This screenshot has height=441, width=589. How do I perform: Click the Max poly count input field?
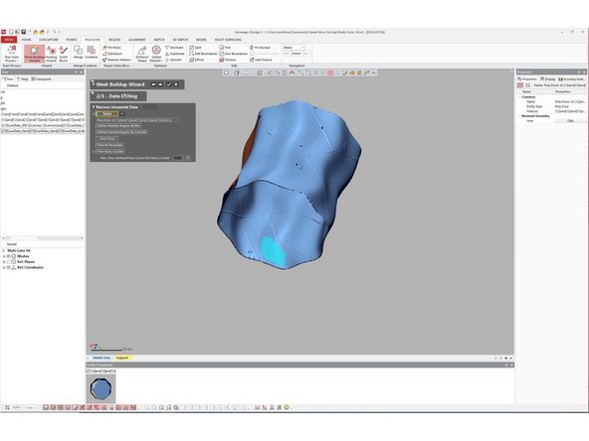tap(178, 158)
